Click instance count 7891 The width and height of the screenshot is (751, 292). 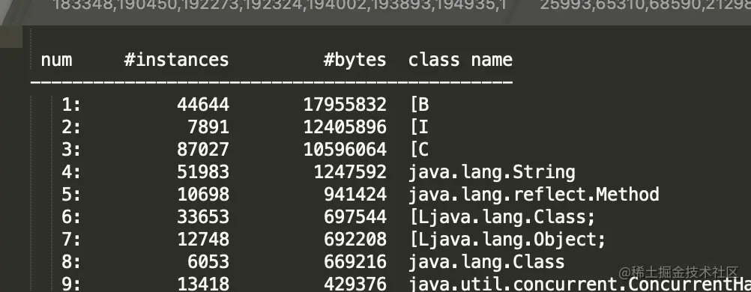pyautogui.click(x=208, y=127)
